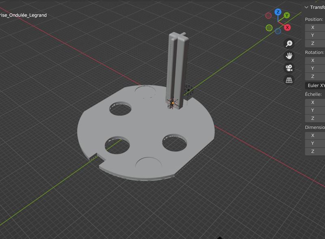The image size is (325, 239).
Task: Click the zoom view magnifier icon
Action: [x=289, y=44]
